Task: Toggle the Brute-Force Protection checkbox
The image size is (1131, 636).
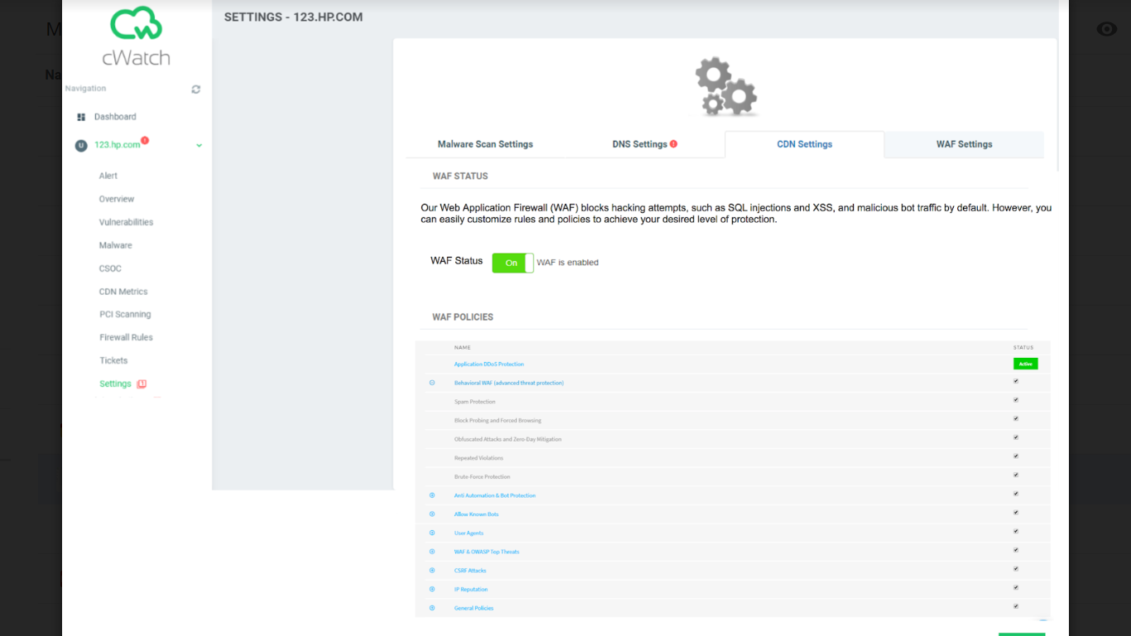Action: [x=1016, y=475]
